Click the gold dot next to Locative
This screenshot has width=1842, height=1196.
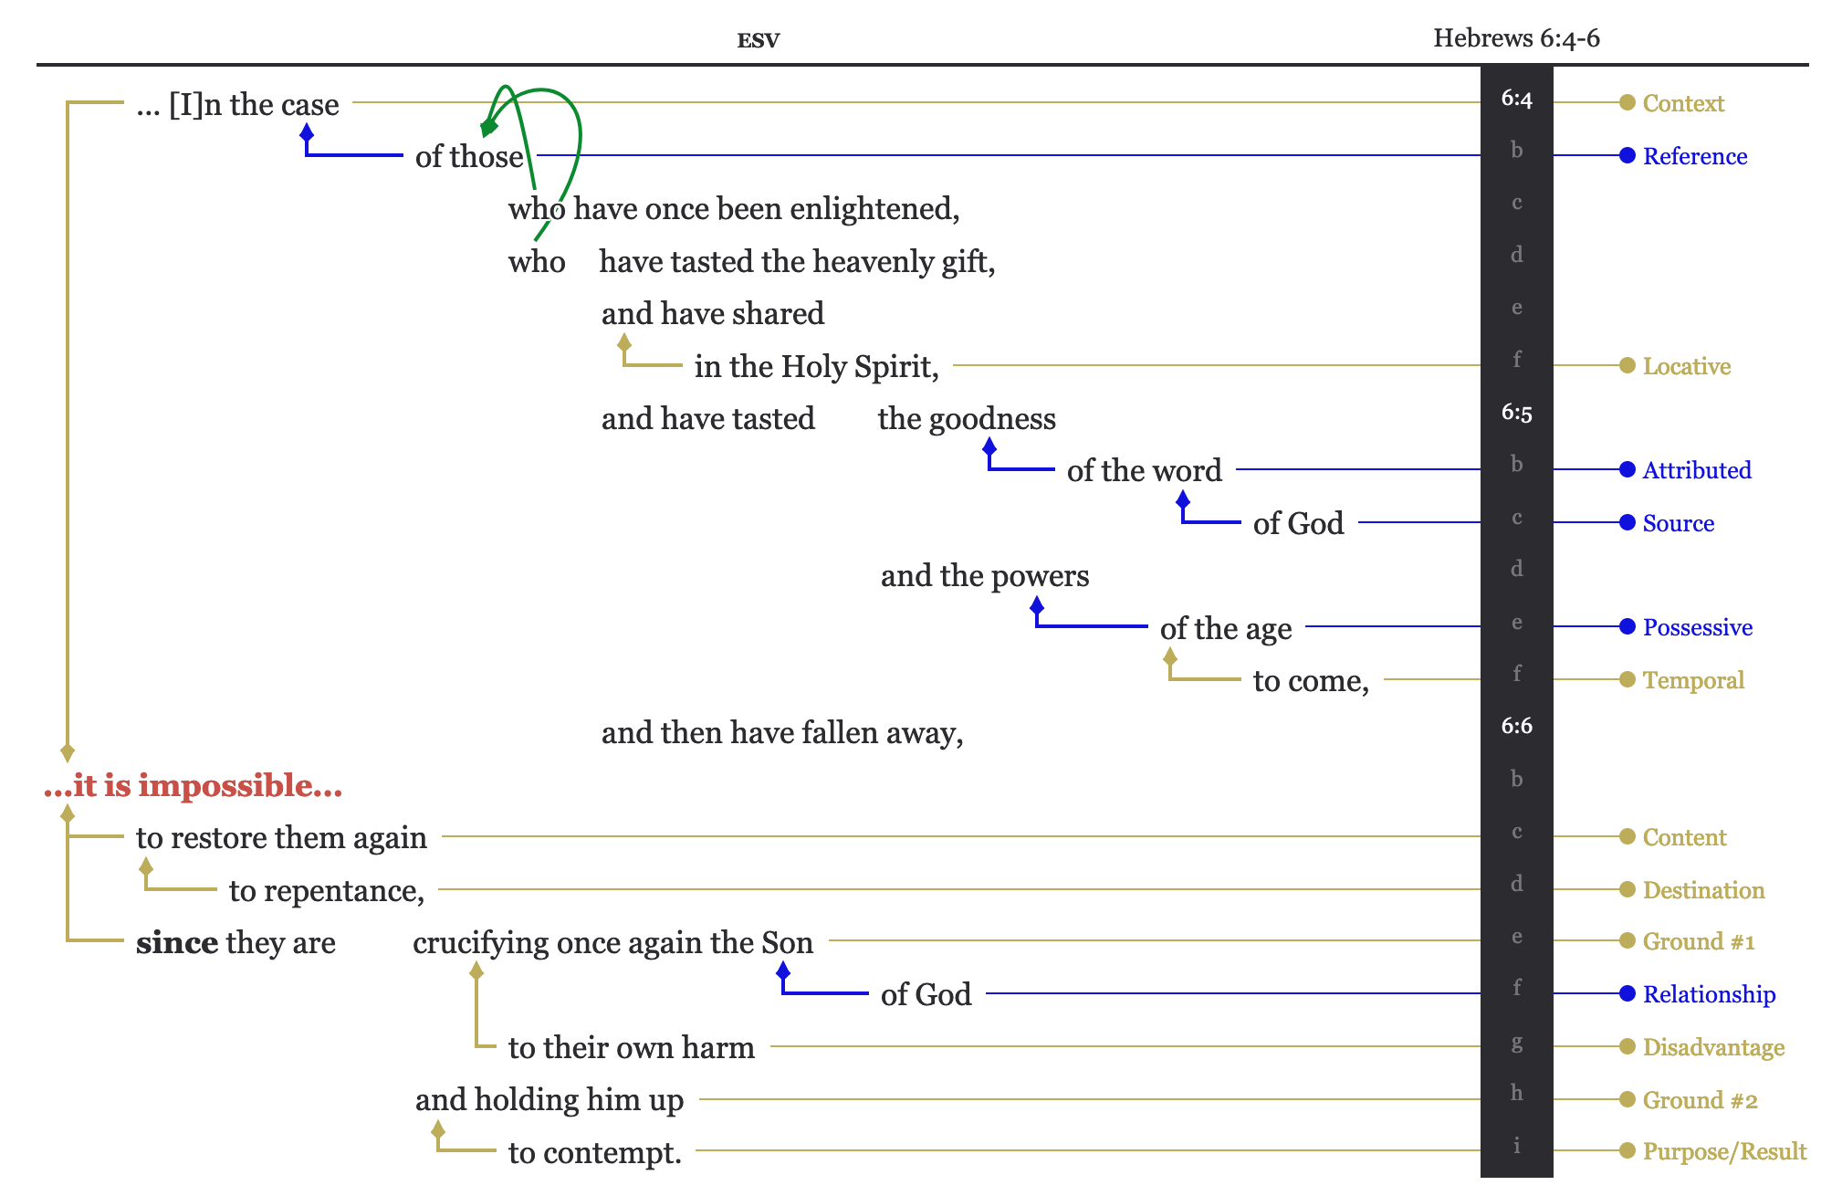click(x=1627, y=365)
